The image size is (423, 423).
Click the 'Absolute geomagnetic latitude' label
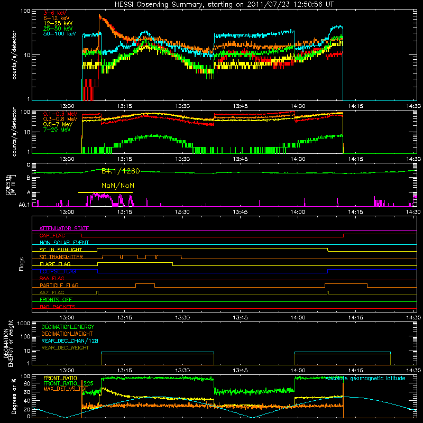[x=365, y=379]
